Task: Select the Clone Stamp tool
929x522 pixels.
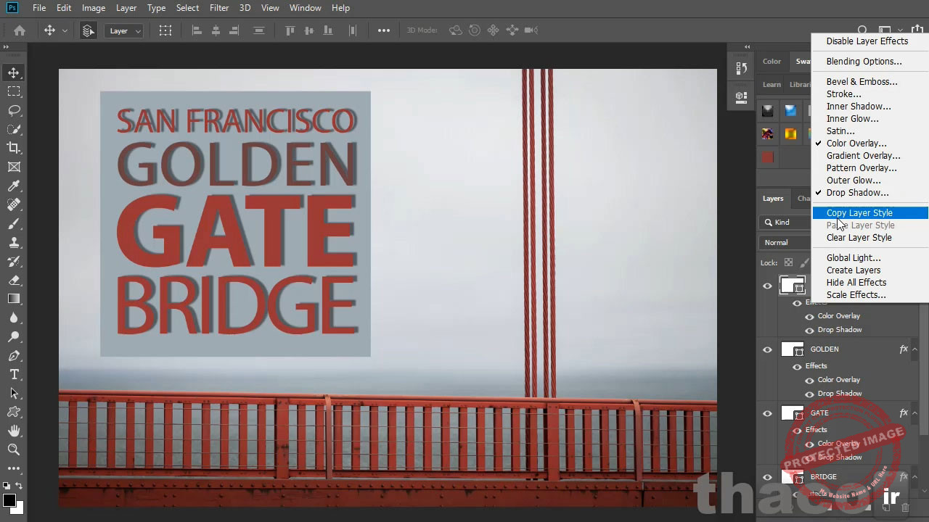Action: tap(14, 242)
